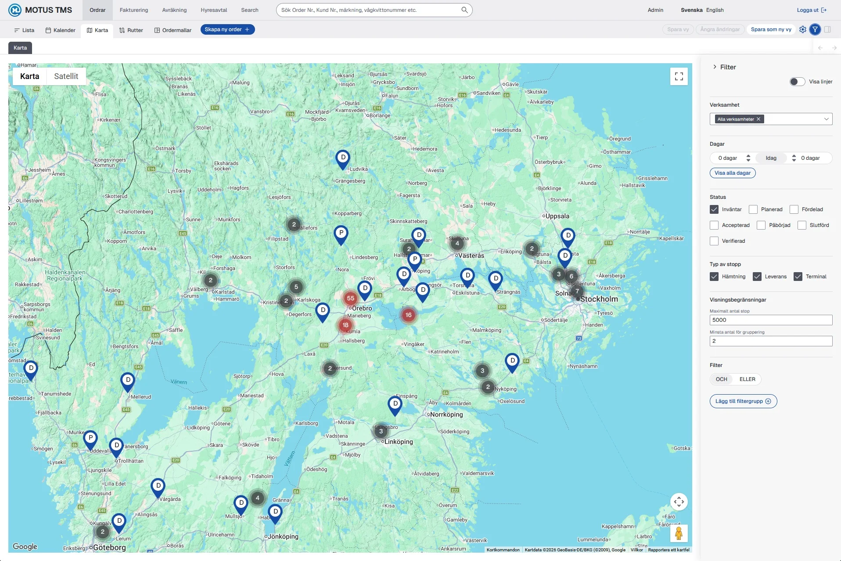Select the D marker near Ludvika
This screenshot has width=841, height=561.
[343, 159]
